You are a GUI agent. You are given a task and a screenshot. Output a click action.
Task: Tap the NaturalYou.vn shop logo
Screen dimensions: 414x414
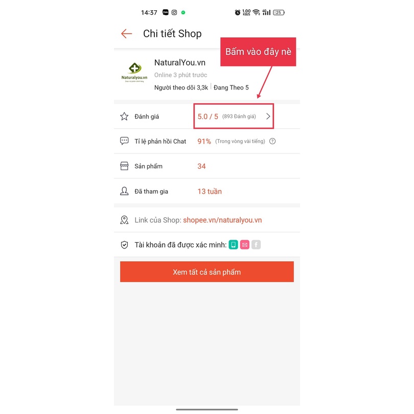coord(134,73)
